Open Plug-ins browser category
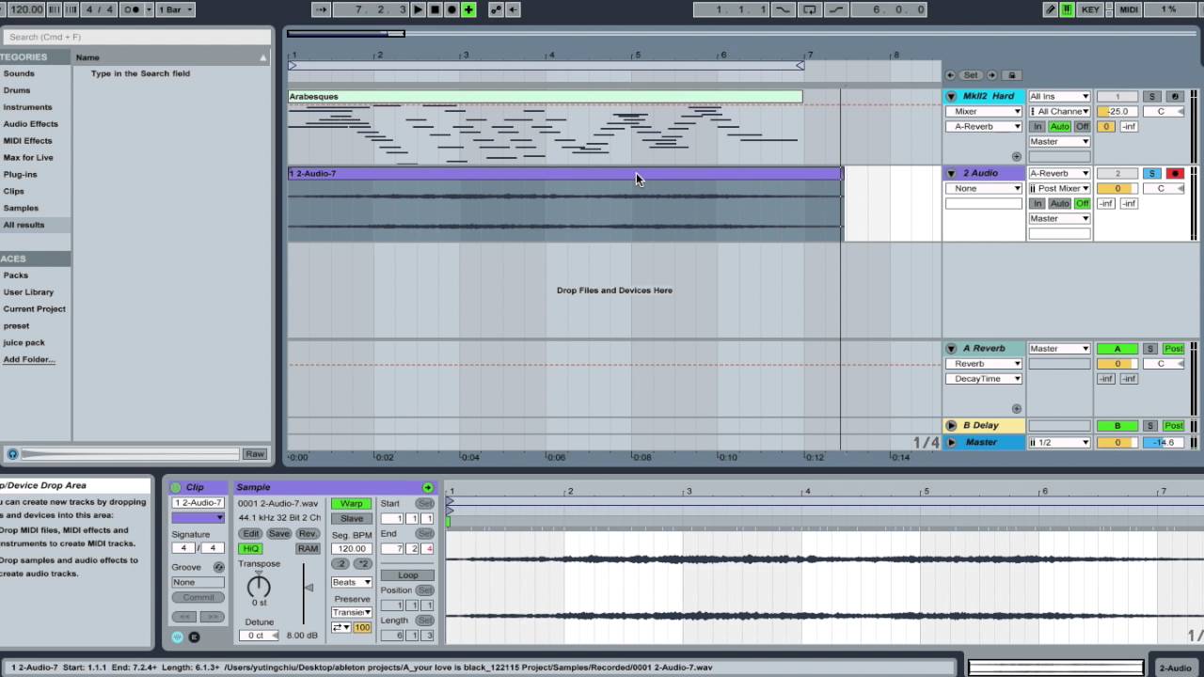The width and height of the screenshot is (1204, 677). [20, 175]
